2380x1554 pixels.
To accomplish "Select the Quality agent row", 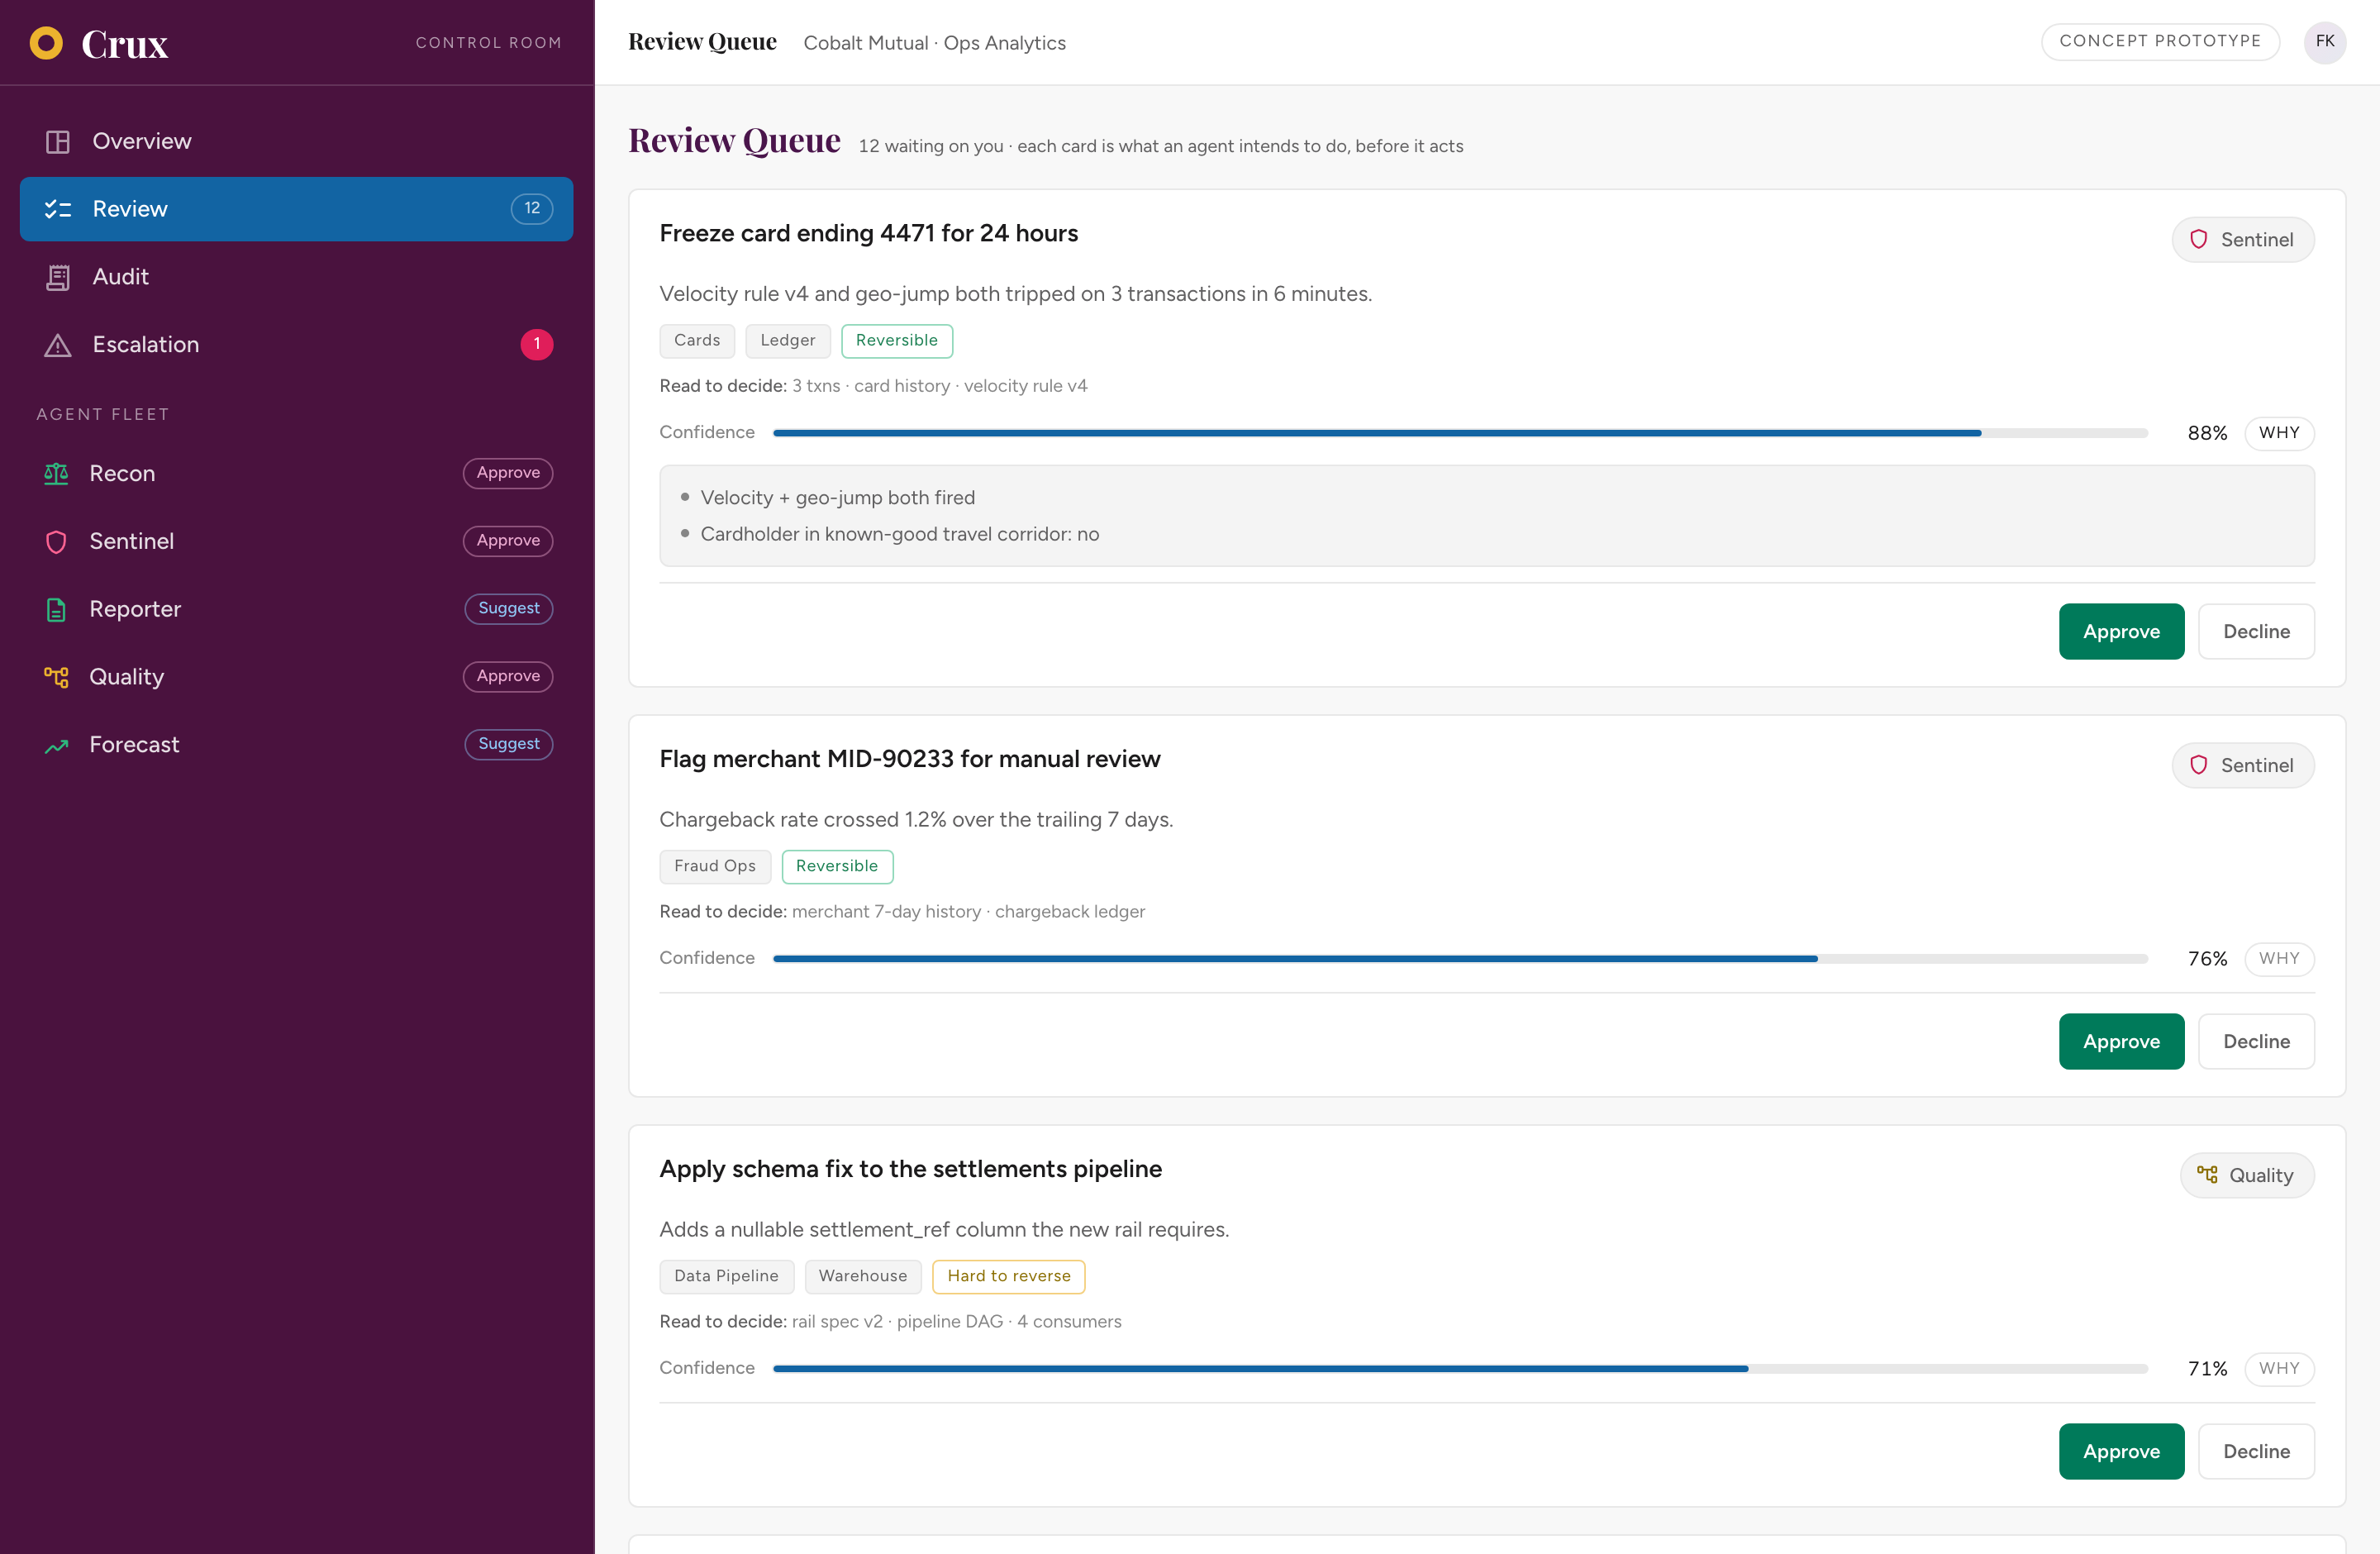I will pos(296,677).
